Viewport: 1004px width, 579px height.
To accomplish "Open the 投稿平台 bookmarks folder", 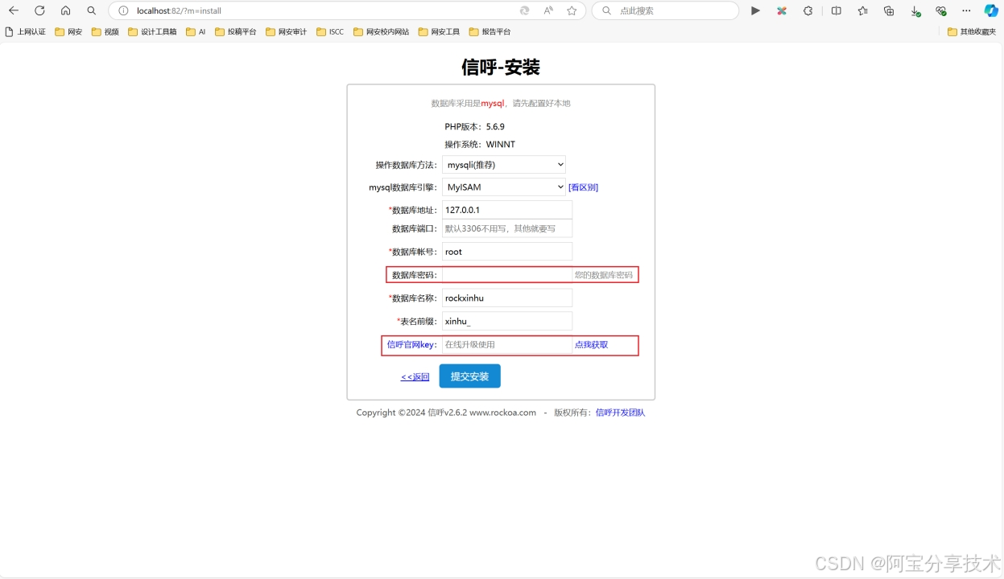I will click(235, 32).
